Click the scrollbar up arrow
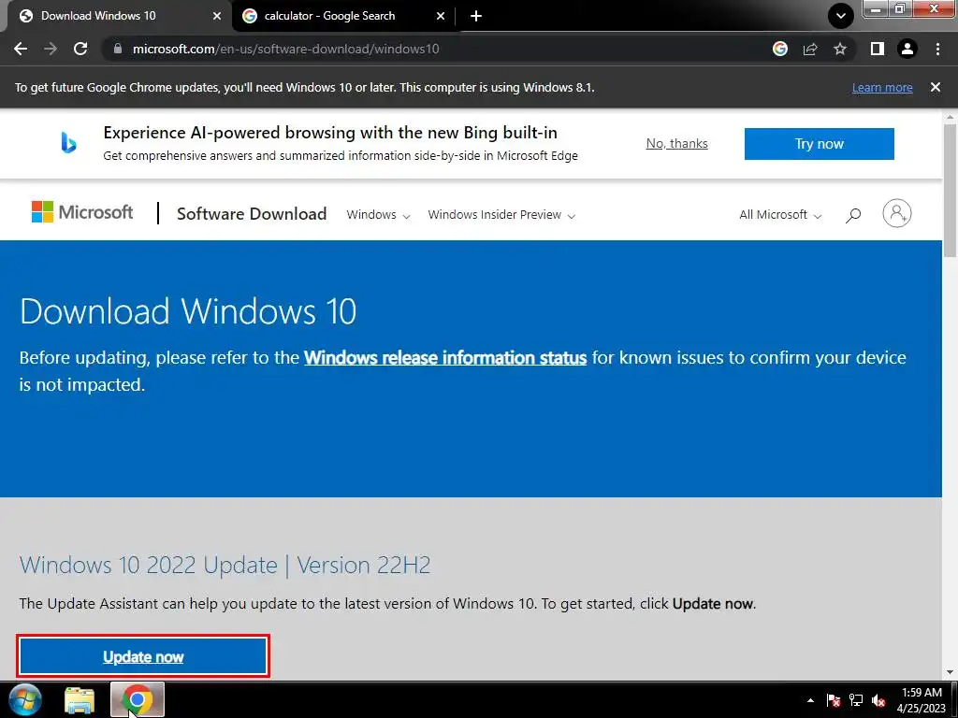958x718 pixels. click(951, 116)
